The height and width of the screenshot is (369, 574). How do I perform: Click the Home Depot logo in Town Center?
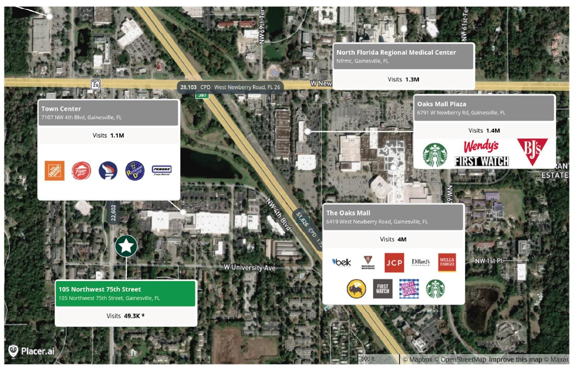55,171
